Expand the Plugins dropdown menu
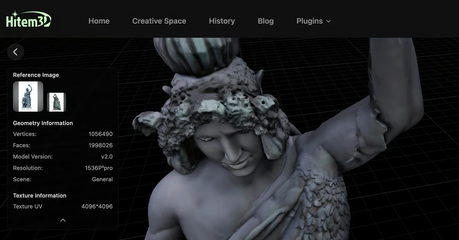The image size is (459, 240). (x=309, y=21)
